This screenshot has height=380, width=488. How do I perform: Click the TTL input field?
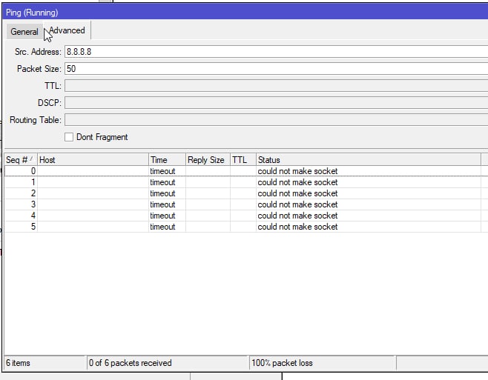[277, 86]
